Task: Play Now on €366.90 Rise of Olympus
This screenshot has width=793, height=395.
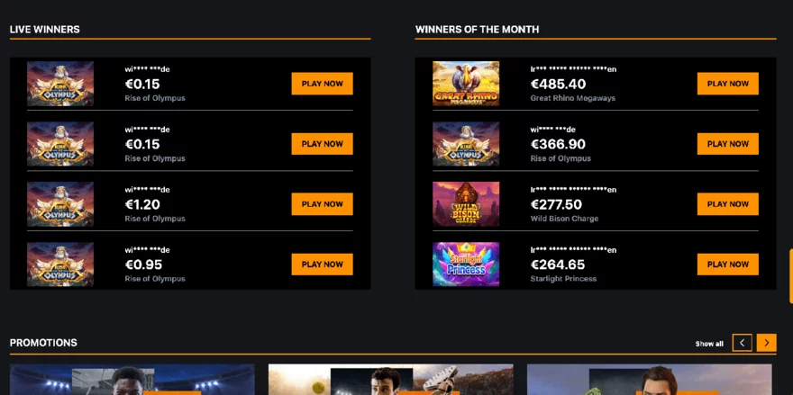Action: tap(727, 144)
